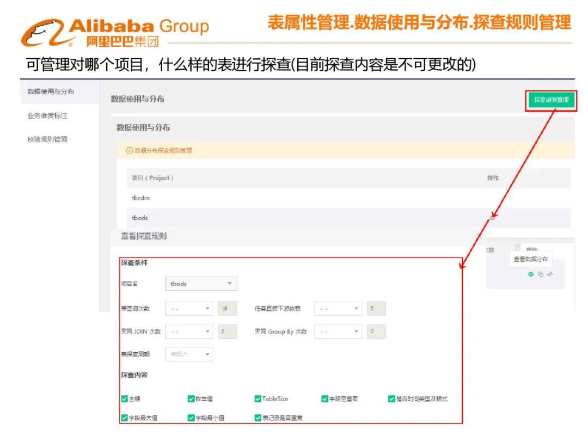Click the tbods row's action icon
This screenshot has width=588, height=441.
pos(493,218)
